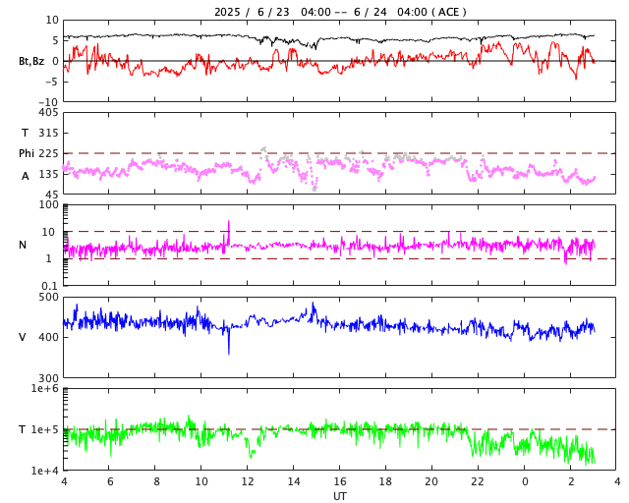Click the "T" label beside 1e+5
Screen dimensions: 629x503
pyautogui.click(x=22, y=429)
